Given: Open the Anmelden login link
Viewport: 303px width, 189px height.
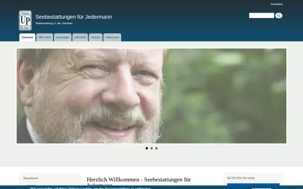Looking at the screenshot, I should point(277,4).
